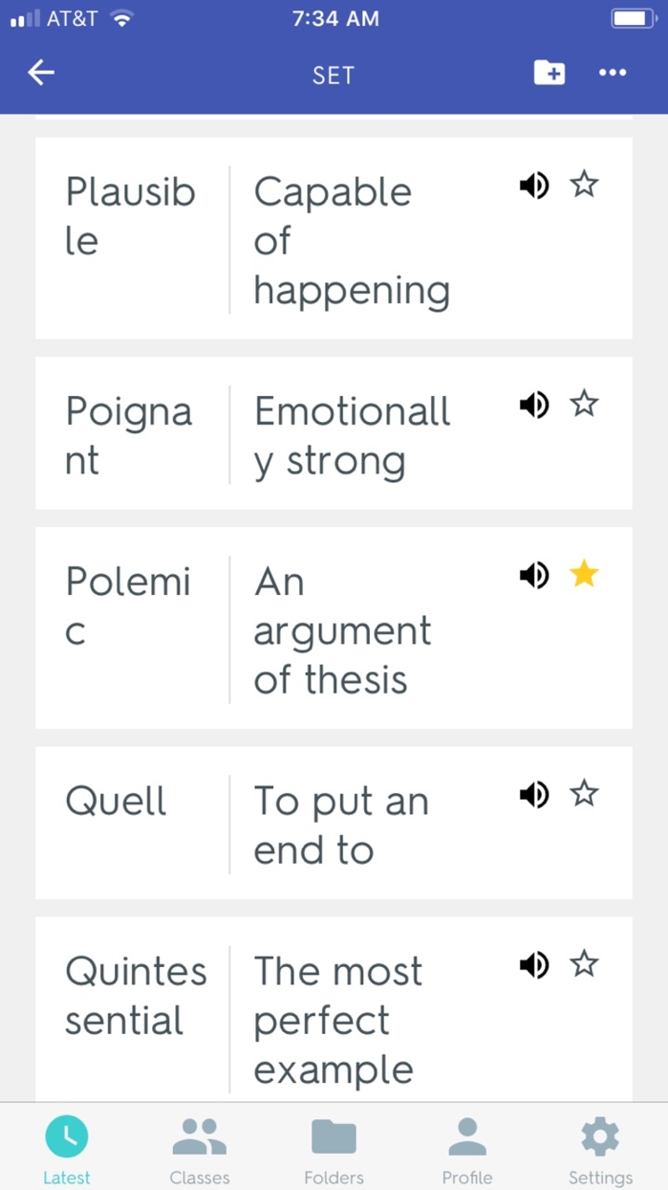Play pronunciation of Polemic
Image resolution: width=668 pixels, height=1190 pixels.
[x=534, y=575]
